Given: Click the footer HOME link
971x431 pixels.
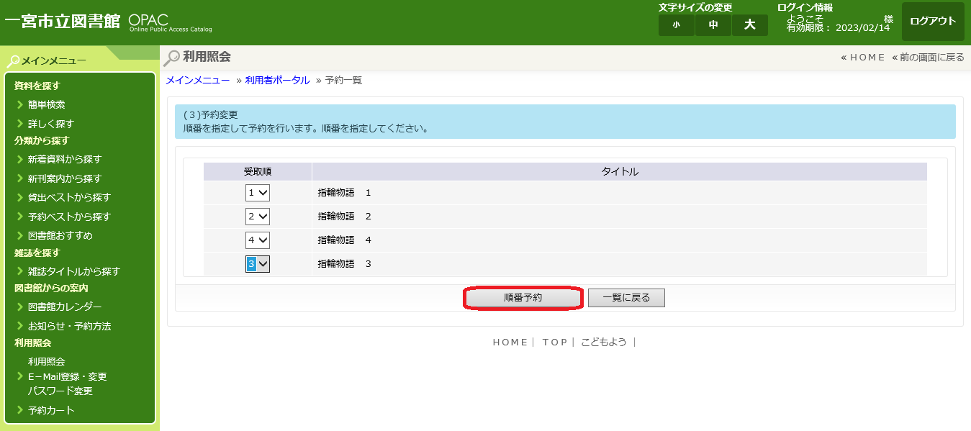Looking at the screenshot, I should click(510, 342).
